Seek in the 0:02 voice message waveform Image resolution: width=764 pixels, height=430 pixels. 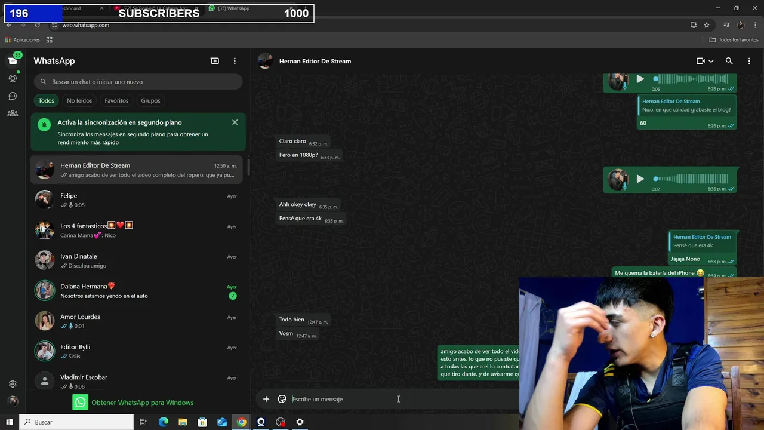(x=692, y=179)
